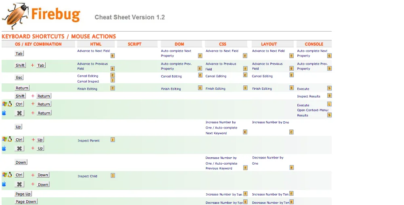Click the standalone Up key
The height and width of the screenshot is (205, 404).
(18, 127)
